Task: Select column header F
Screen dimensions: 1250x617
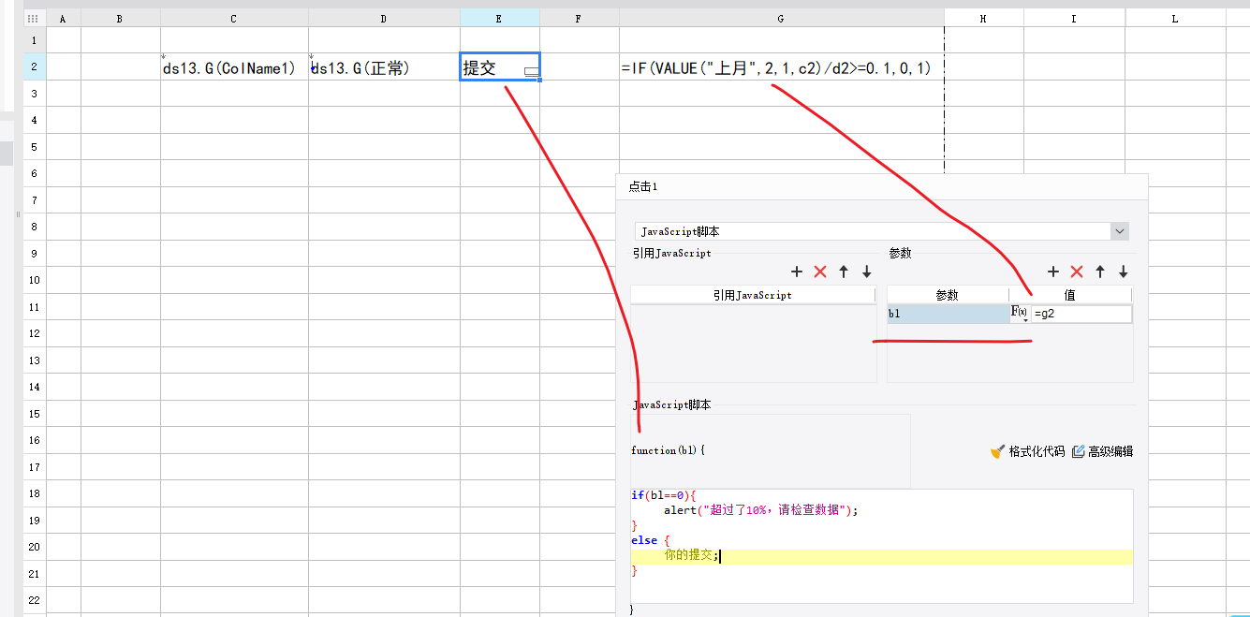Action: (579, 18)
